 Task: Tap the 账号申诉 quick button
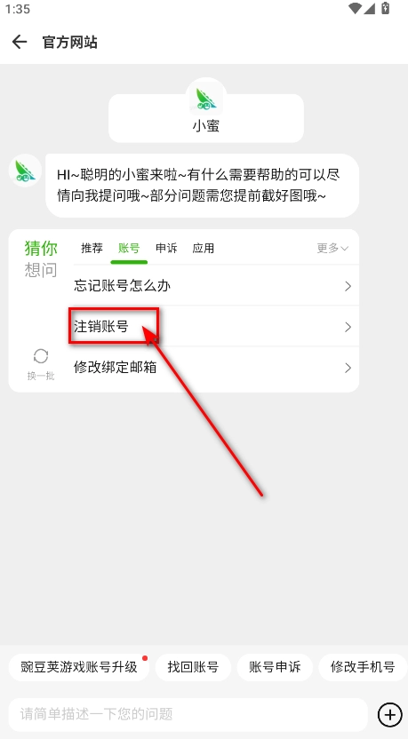(x=275, y=667)
